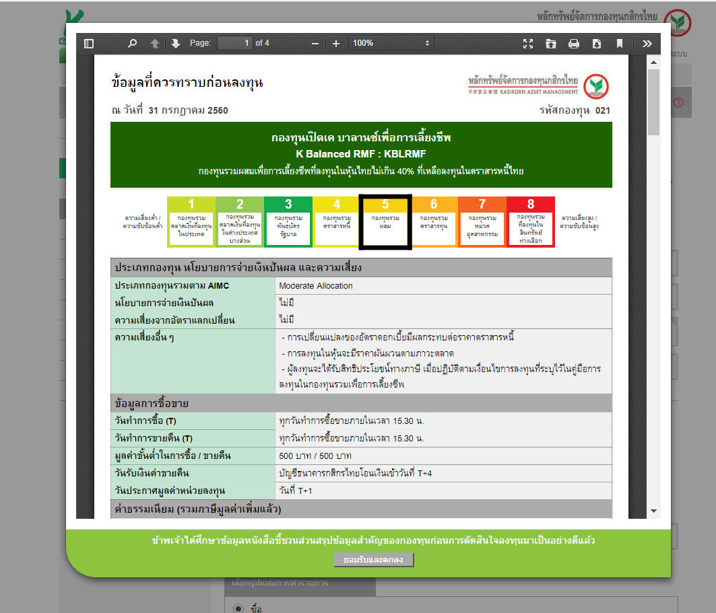The width and height of the screenshot is (716, 613).
Task: Click the scrollbar down arrow
Action: coord(653,511)
